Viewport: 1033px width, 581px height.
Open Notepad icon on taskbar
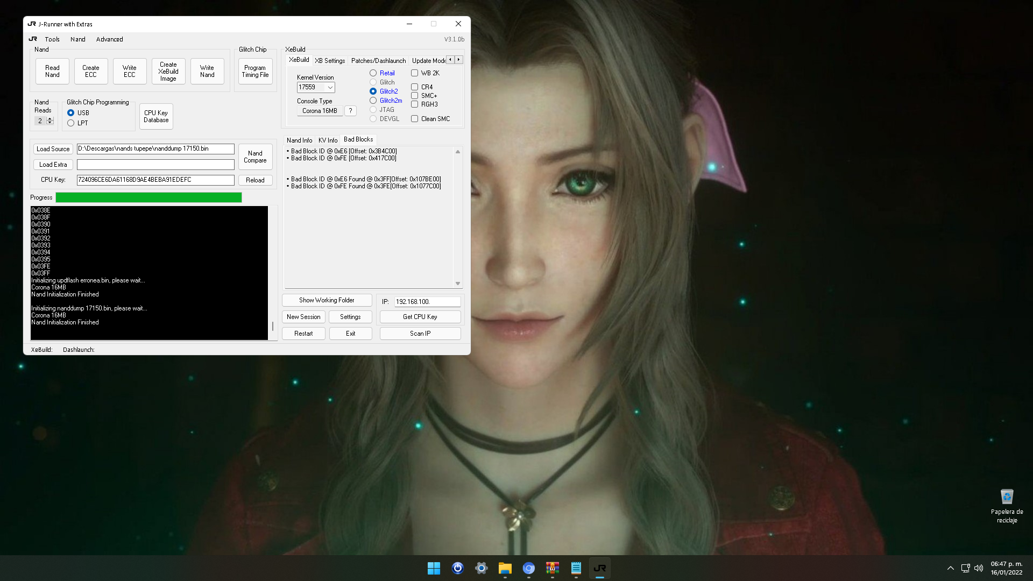point(576,568)
